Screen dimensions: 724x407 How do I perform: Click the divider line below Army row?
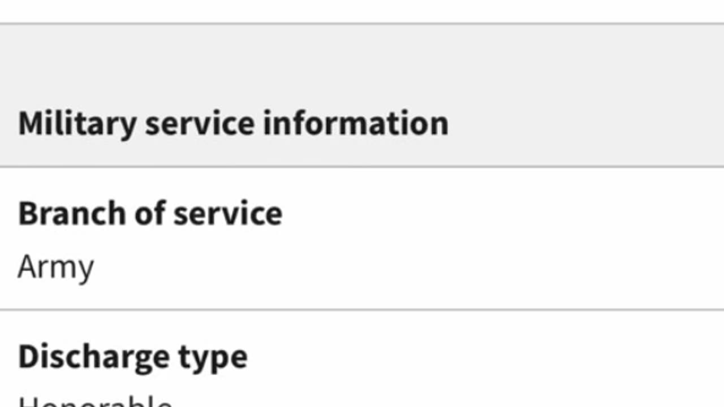(x=362, y=310)
